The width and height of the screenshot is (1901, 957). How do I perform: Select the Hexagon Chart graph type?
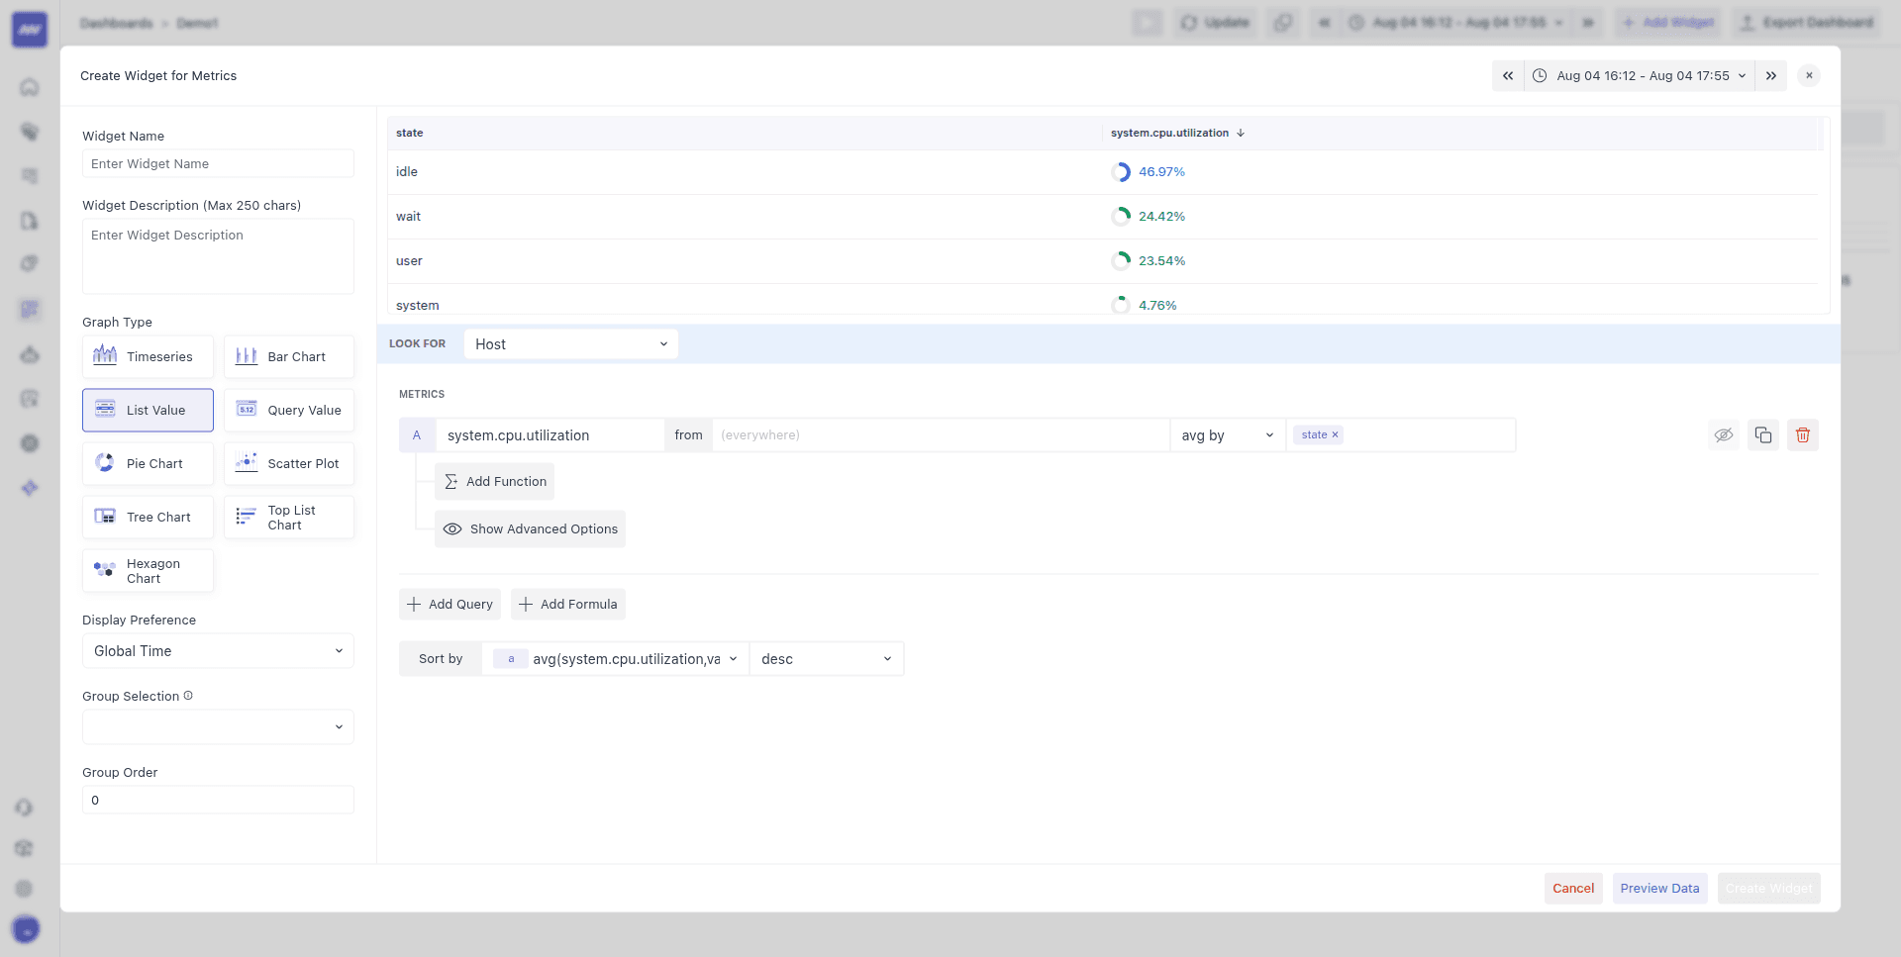coord(147,570)
